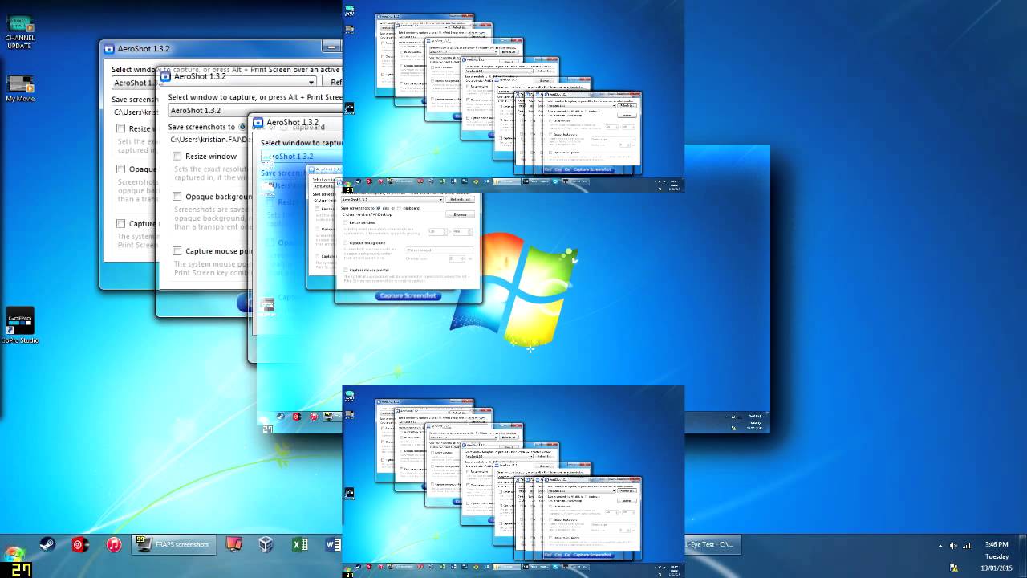This screenshot has width=1027, height=578.
Task: Open the pink screens icon on taskbar
Action: (233, 545)
